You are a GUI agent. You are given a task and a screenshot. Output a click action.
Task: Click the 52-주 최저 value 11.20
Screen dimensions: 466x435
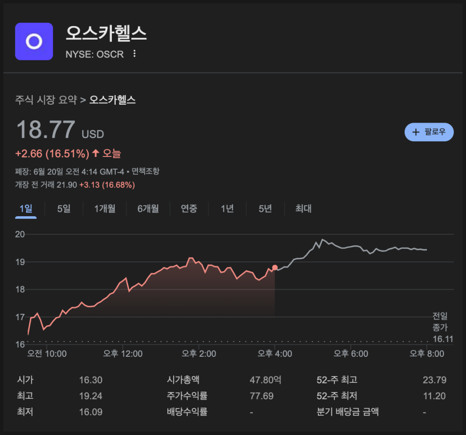435,396
